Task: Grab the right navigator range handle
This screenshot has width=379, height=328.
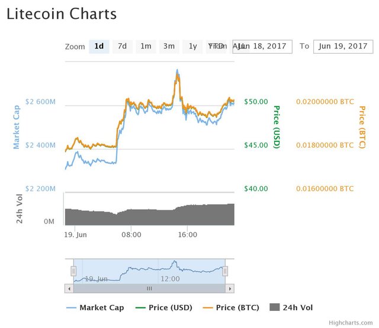Action: (x=225, y=271)
